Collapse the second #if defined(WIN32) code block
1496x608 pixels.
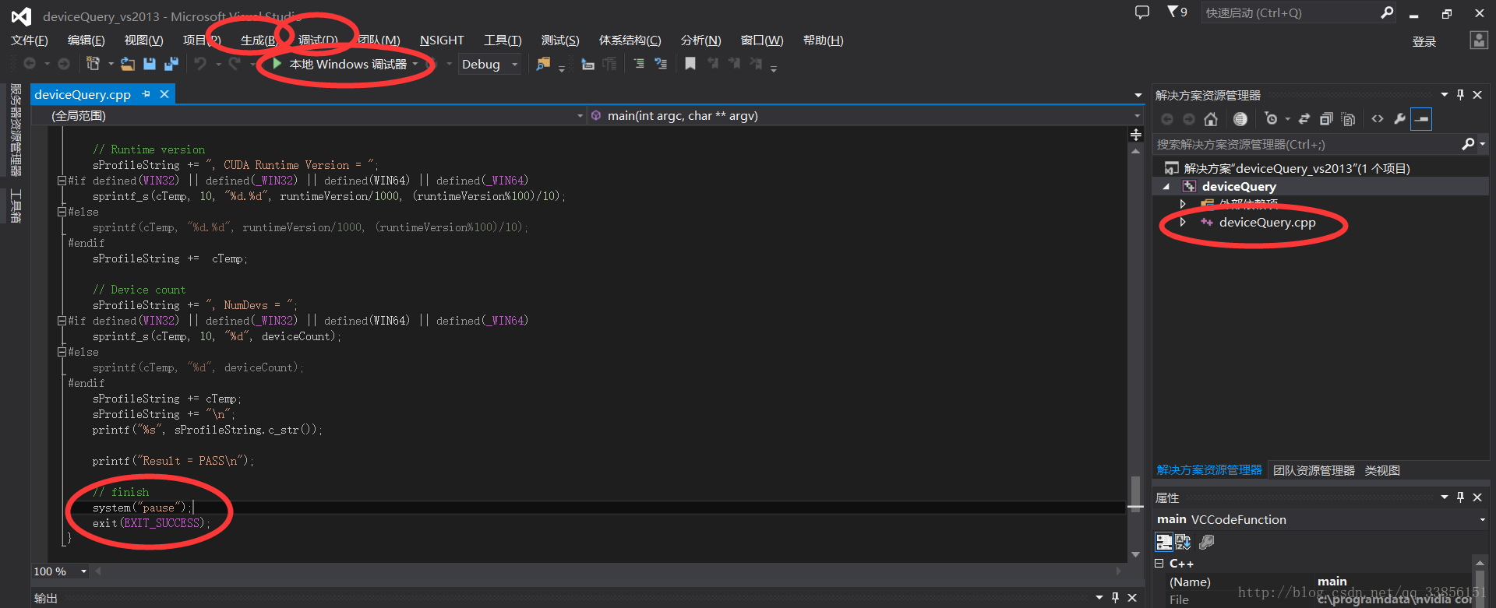[61, 321]
